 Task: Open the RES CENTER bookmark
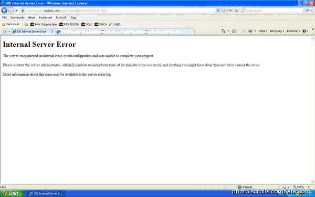pos(69,24)
